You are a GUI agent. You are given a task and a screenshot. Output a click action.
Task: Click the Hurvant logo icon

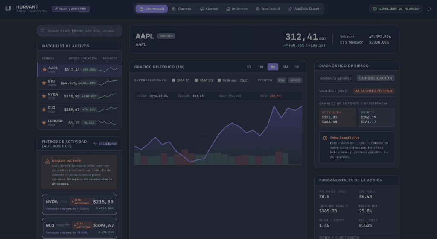pyautogui.click(x=8, y=9)
